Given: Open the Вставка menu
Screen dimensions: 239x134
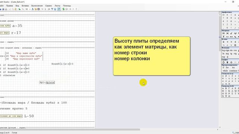Looking at the screenshot, I should [25, 6].
